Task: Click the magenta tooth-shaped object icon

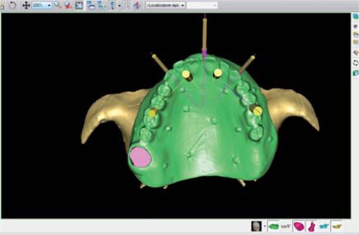Action: click(311, 226)
